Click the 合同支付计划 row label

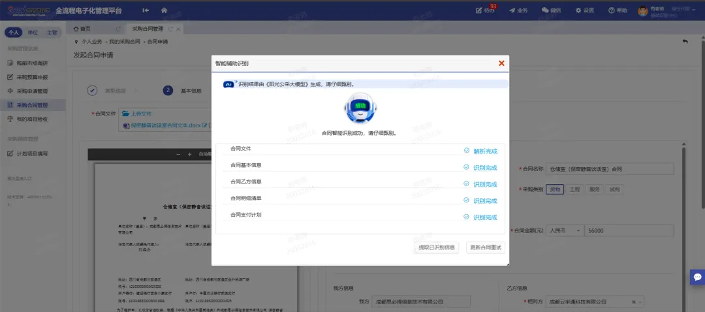[246, 215]
